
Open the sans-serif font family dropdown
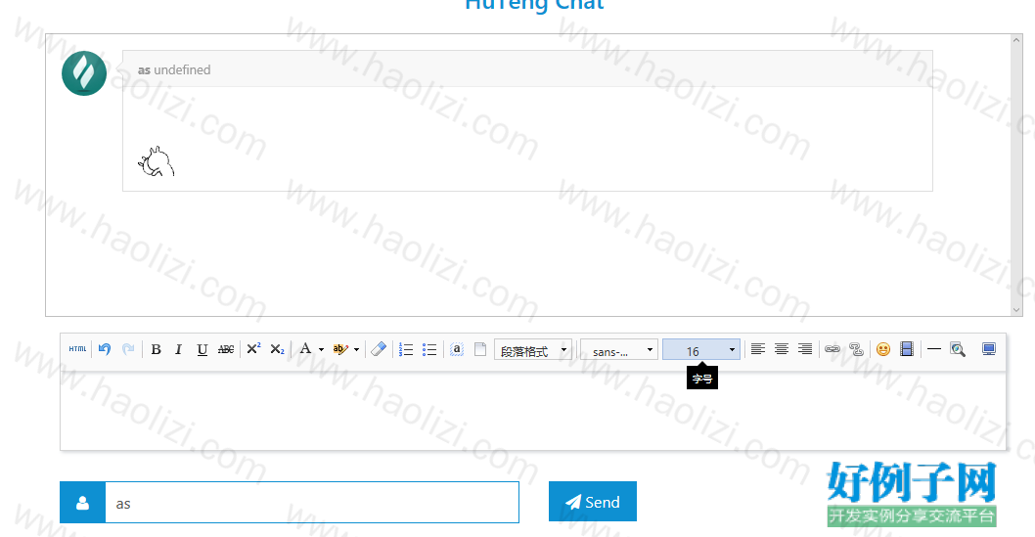pyautogui.click(x=619, y=349)
